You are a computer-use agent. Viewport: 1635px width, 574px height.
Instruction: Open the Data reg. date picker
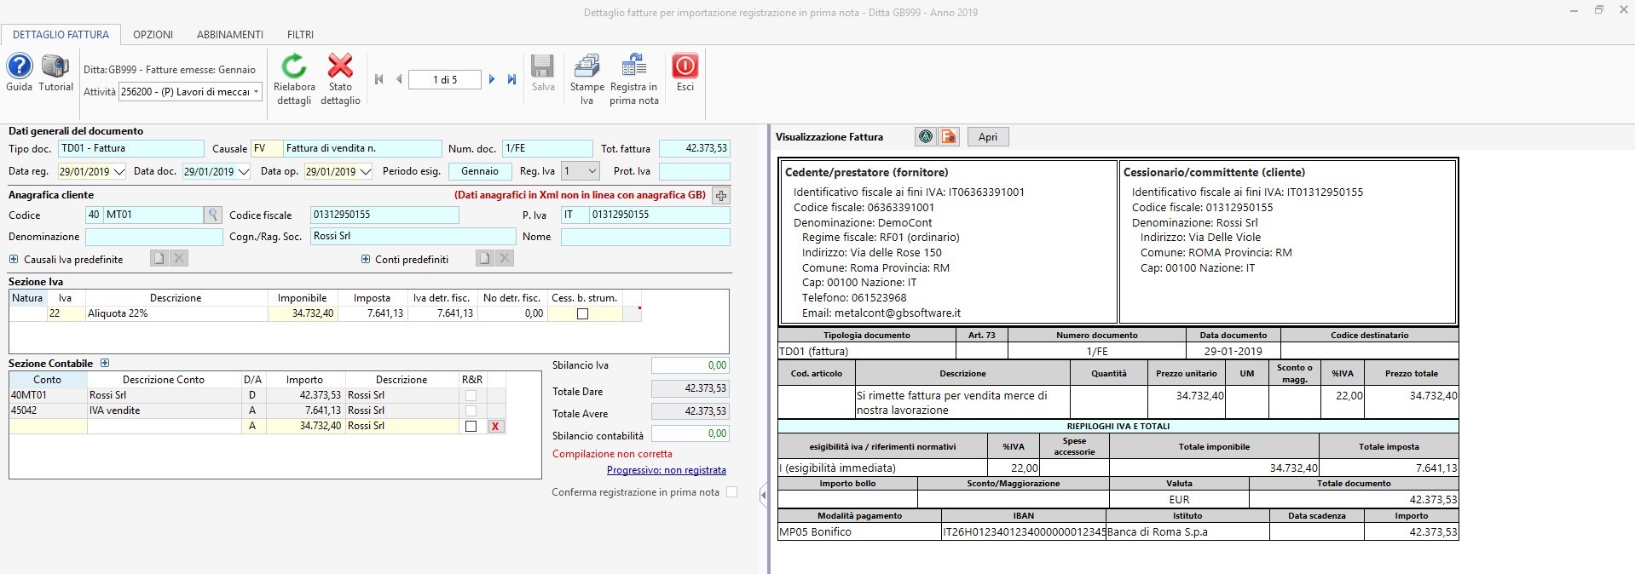click(x=118, y=172)
